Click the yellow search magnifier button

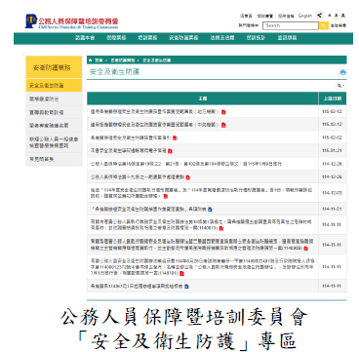(x=324, y=25)
